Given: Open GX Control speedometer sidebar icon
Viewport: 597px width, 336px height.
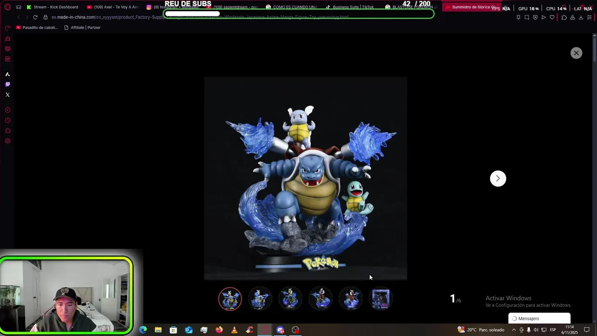Looking at the screenshot, I should point(7,28).
